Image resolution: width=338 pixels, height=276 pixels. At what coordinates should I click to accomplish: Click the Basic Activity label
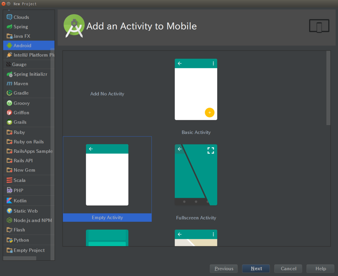(196, 132)
